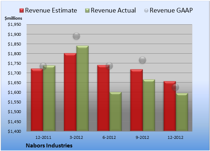Viewport: 210px width, 151px height.
Task: Click the '$1,850' axis value
Action: click(x=14, y=44)
